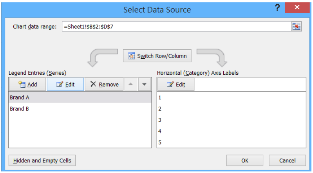This screenshot has width=313, height=173.
Task: Select category label 3
Action: [232, 120]
